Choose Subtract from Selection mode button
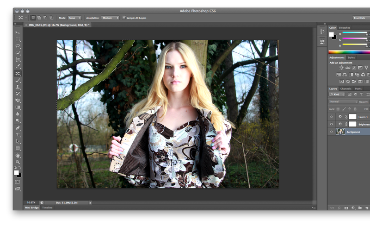The width and height of the screenshot is (370, 227). click(x=45, y=18)
